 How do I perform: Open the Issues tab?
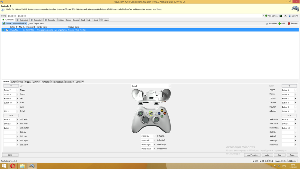point(104,20)
